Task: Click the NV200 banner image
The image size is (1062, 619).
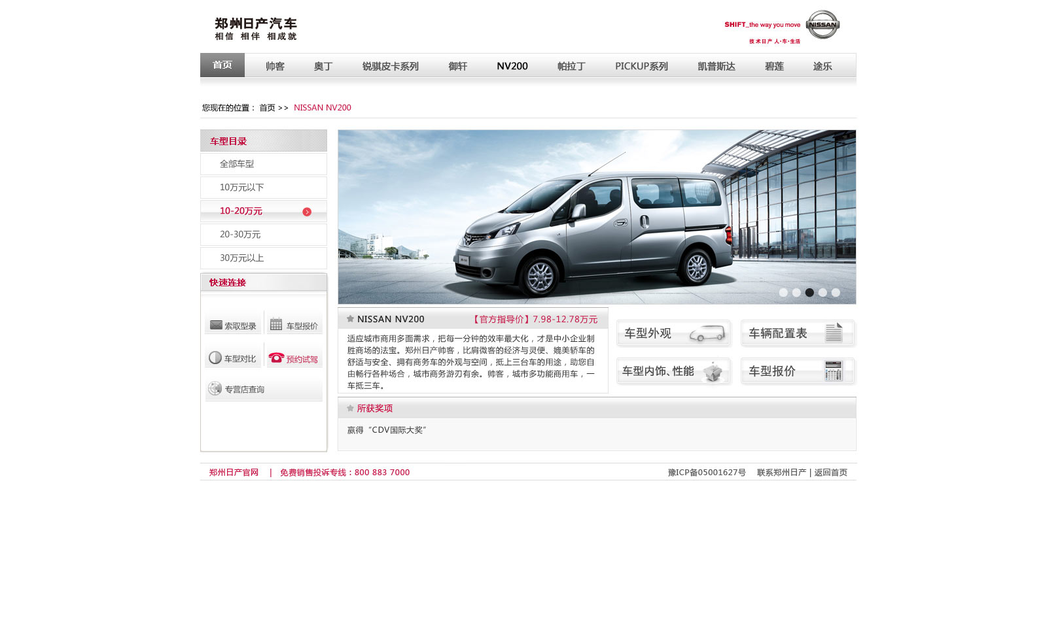Action: [x=597, y=217]
